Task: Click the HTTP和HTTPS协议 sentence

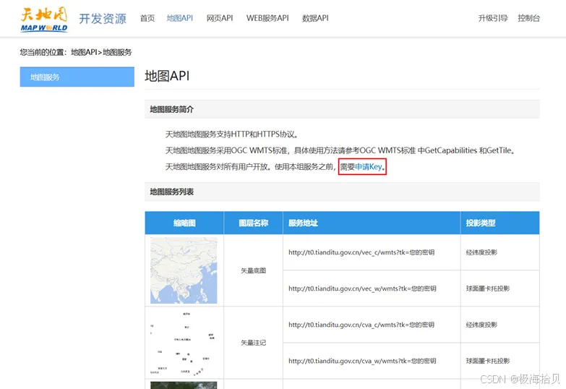Action: [x=232, y=134]
